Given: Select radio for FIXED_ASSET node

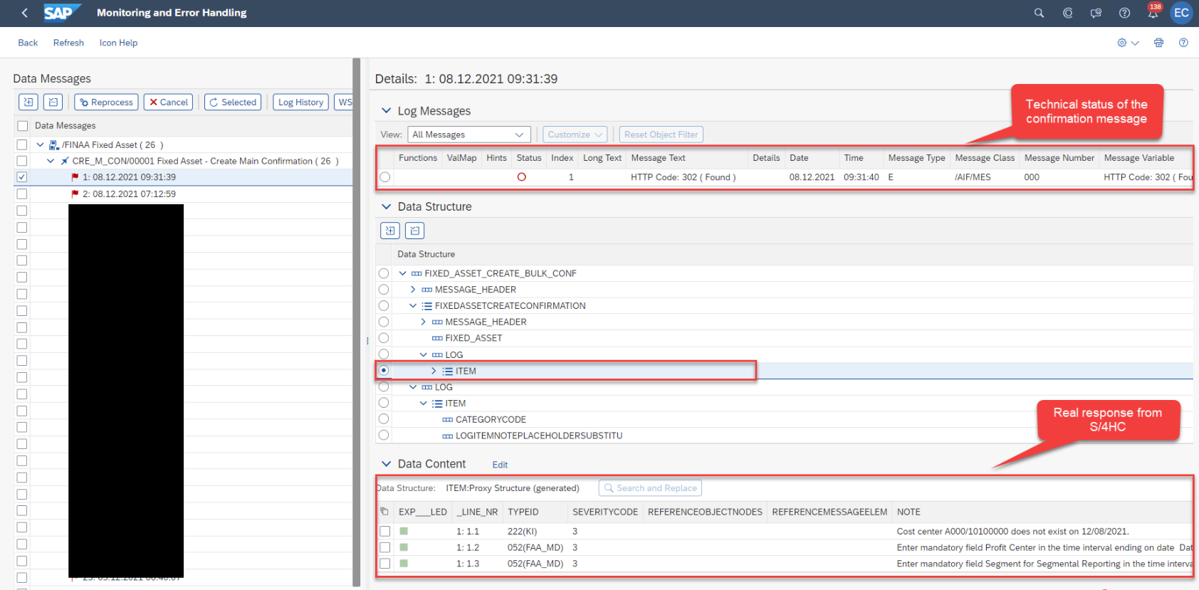Looking at the screenshot, I should pyautogui.click(x=384, y=338).
